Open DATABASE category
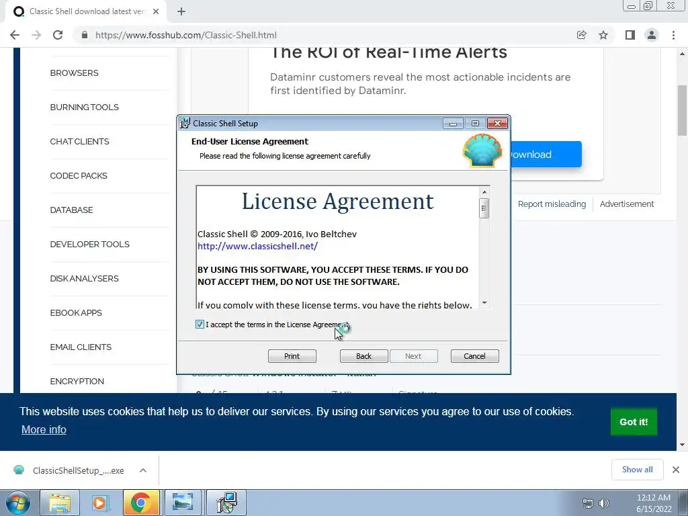The height and width of the screenshot is (516, 688). pyautogui.click(x=71, y=210)
